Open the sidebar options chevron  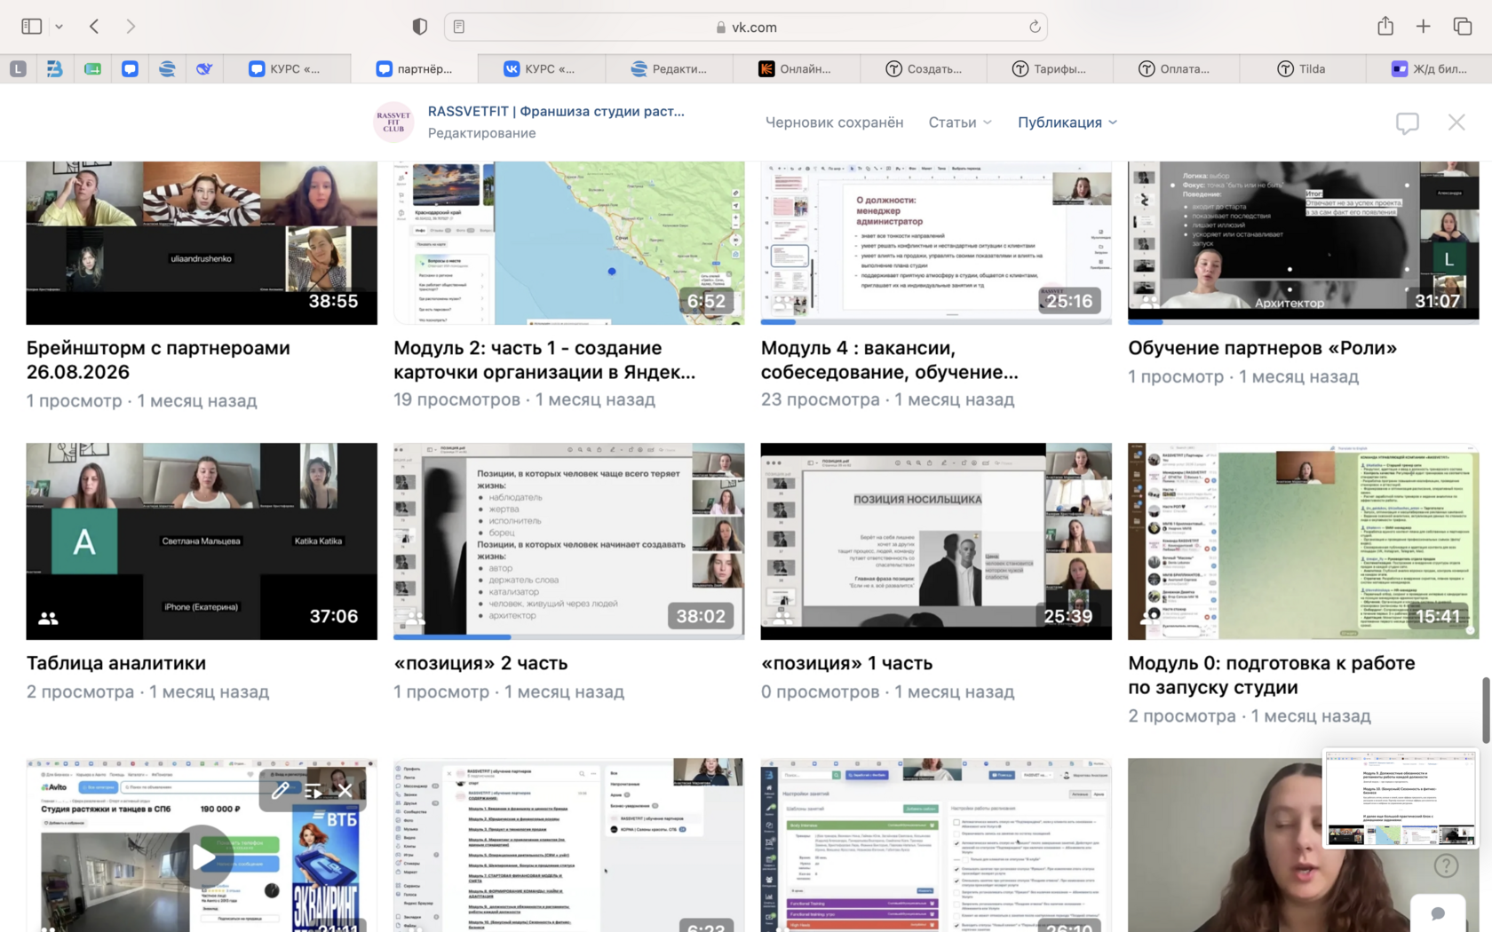click(59, 27)
